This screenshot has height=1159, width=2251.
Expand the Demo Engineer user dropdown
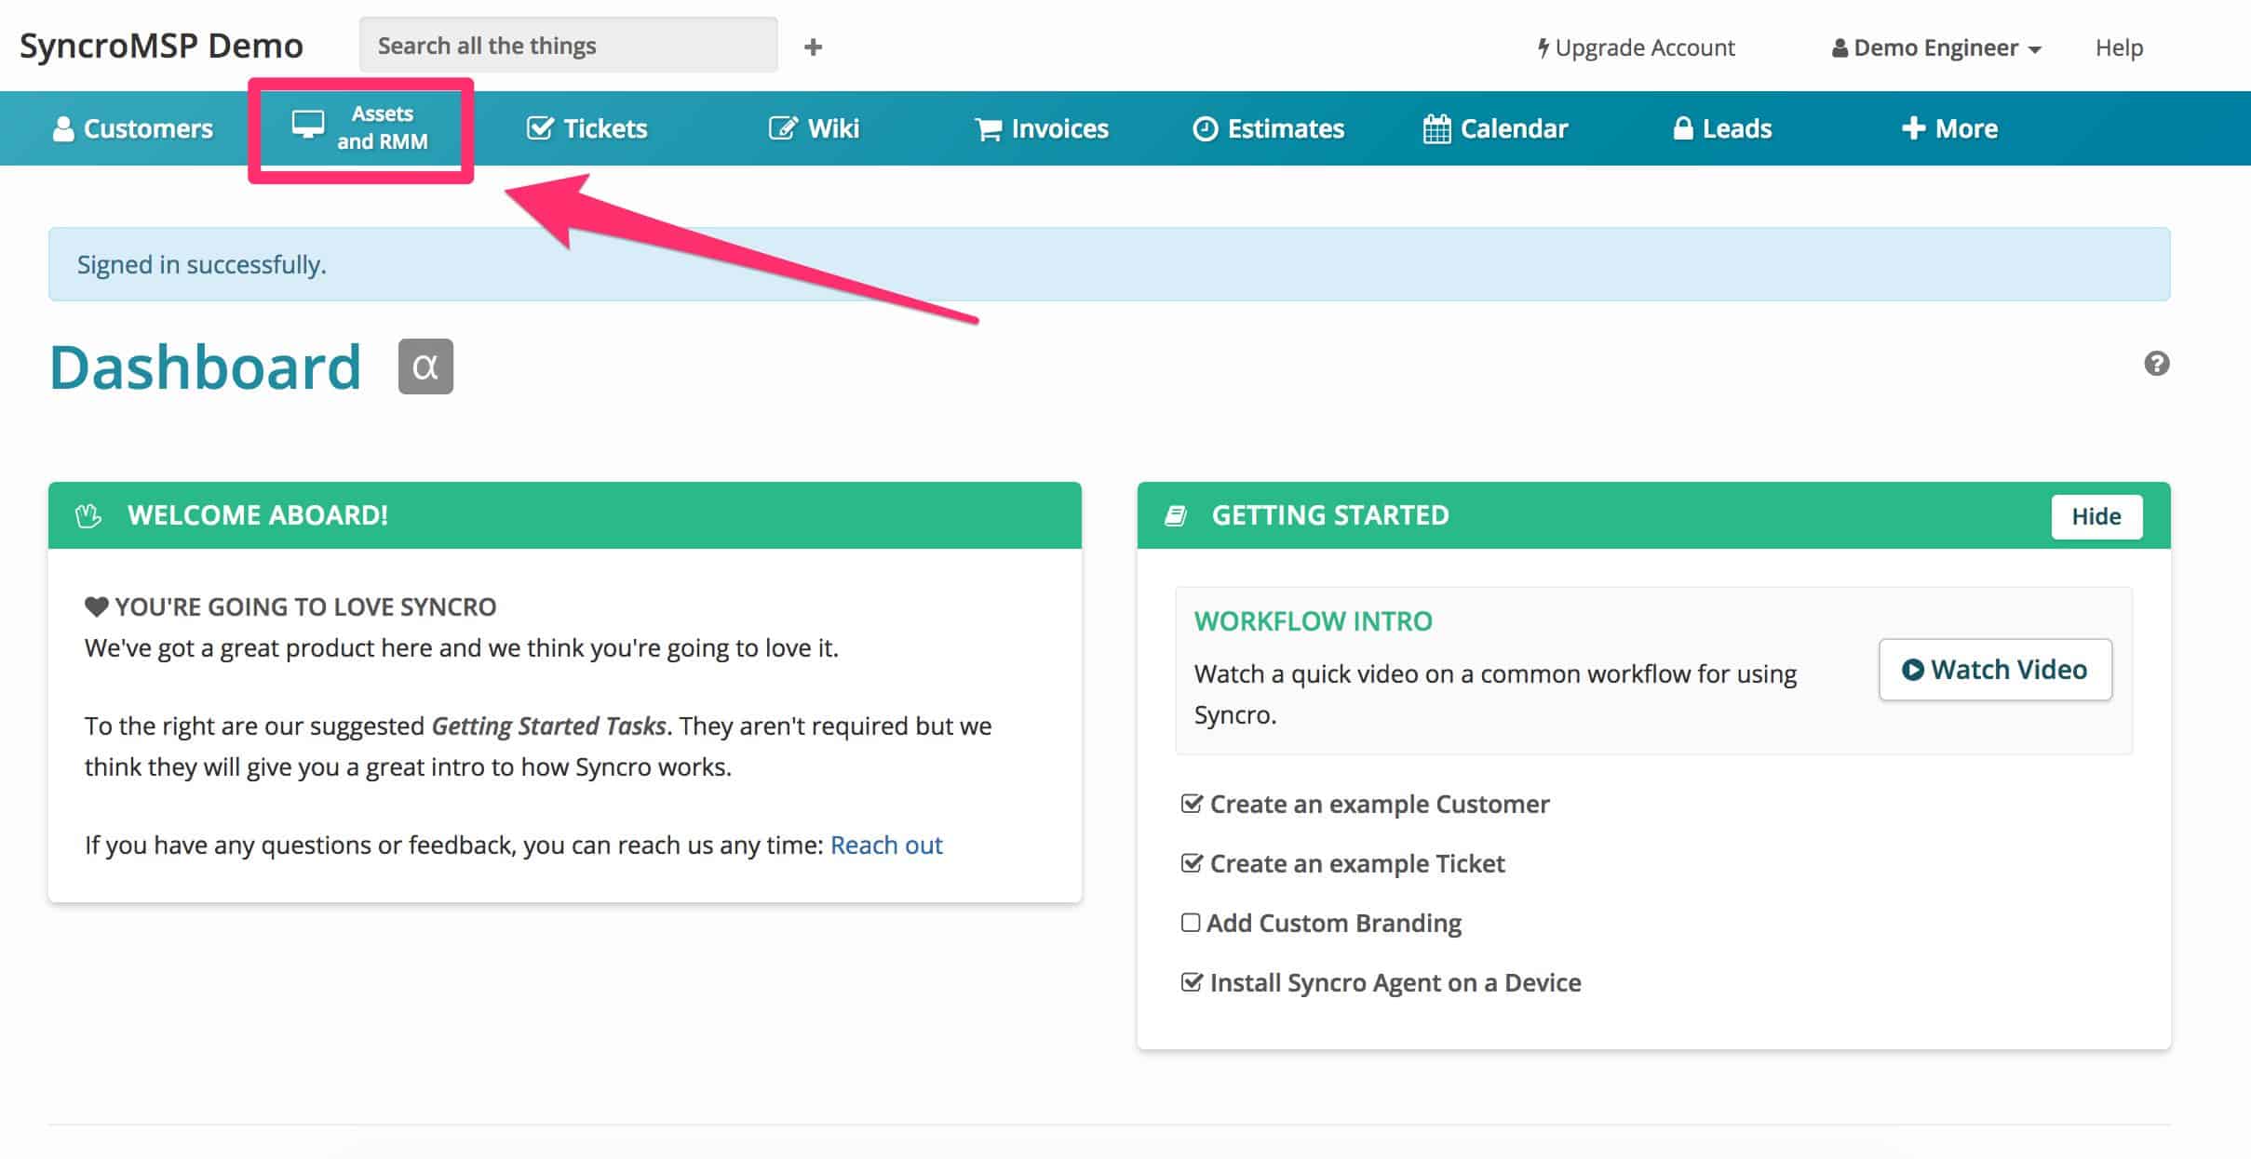pos(1936,47)
